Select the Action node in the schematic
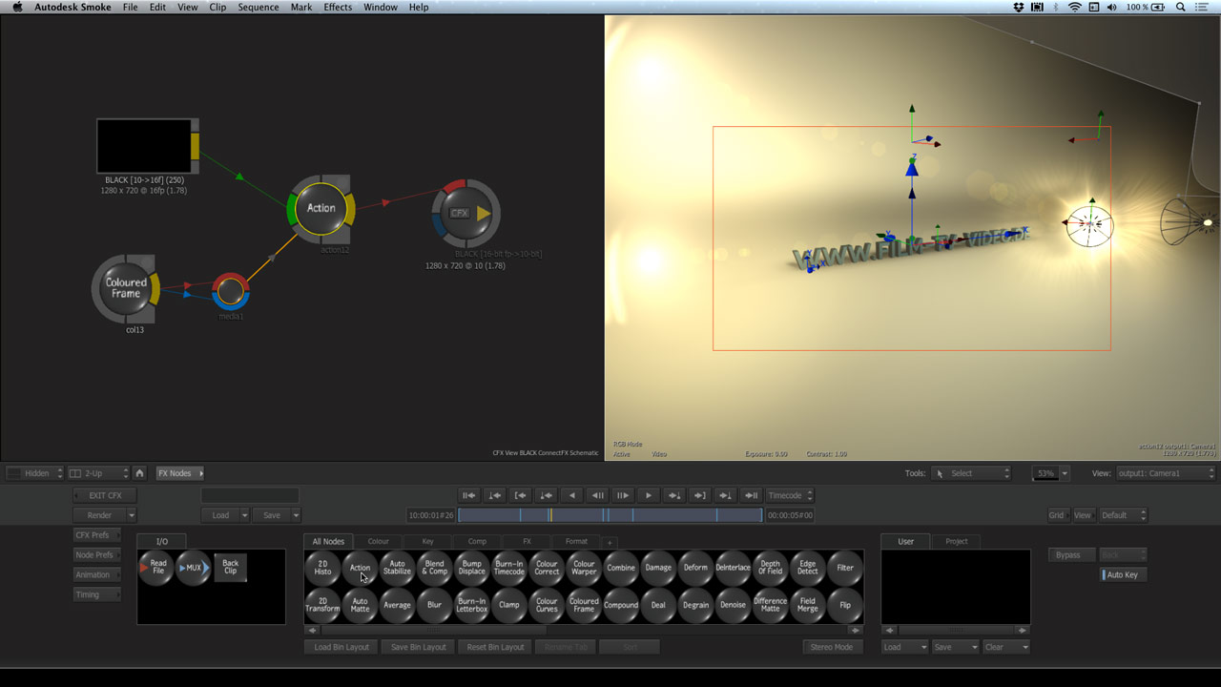The height and width of the screenshot is (687, 1221). (x=321, y=208)
